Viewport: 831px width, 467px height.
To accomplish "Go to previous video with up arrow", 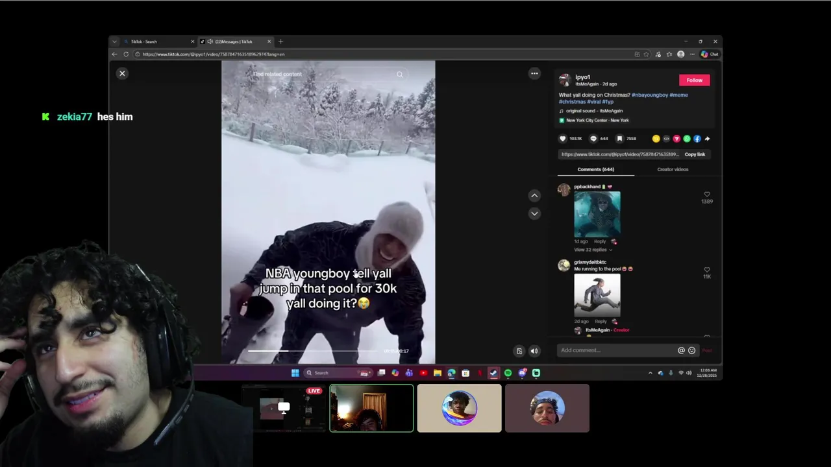I will [534, 195].
